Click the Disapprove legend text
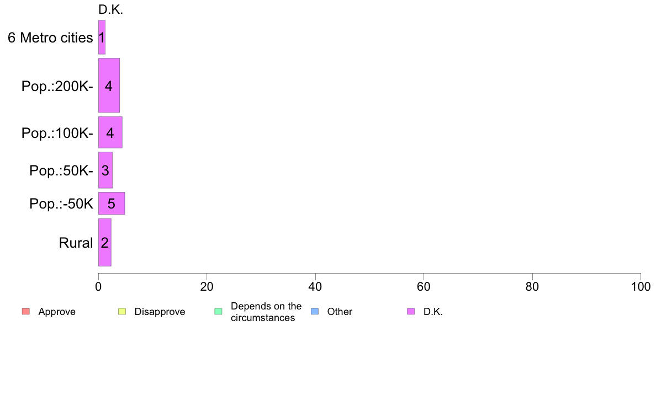This screenshot has height=406, width=656. coord(160,312)
